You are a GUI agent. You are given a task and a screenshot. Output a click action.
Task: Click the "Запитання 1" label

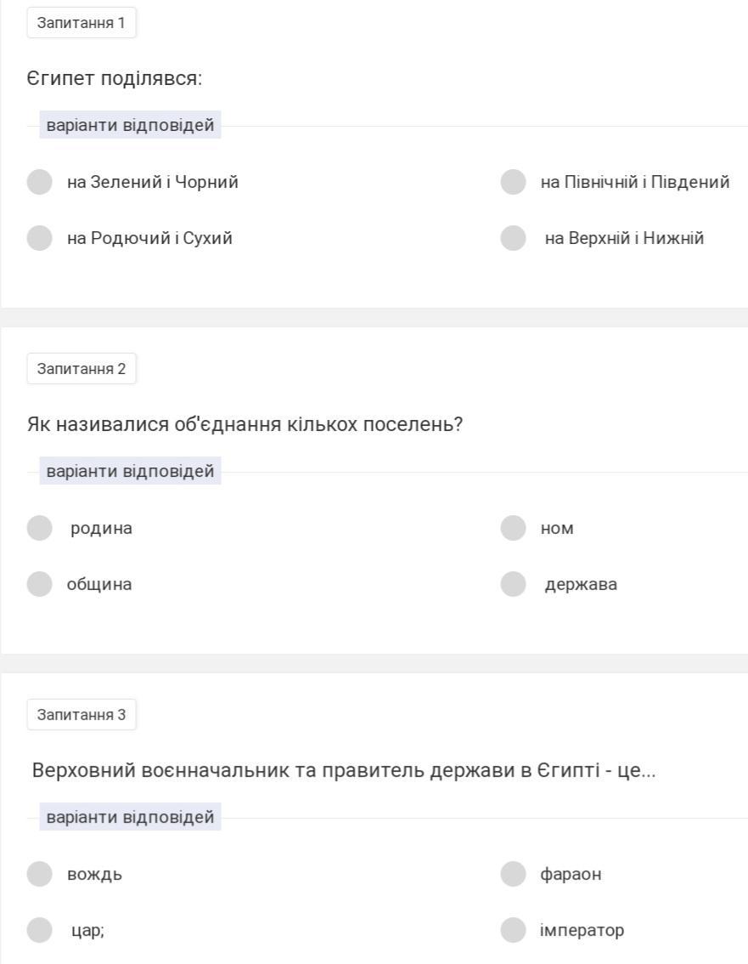(x=81, y=23)
